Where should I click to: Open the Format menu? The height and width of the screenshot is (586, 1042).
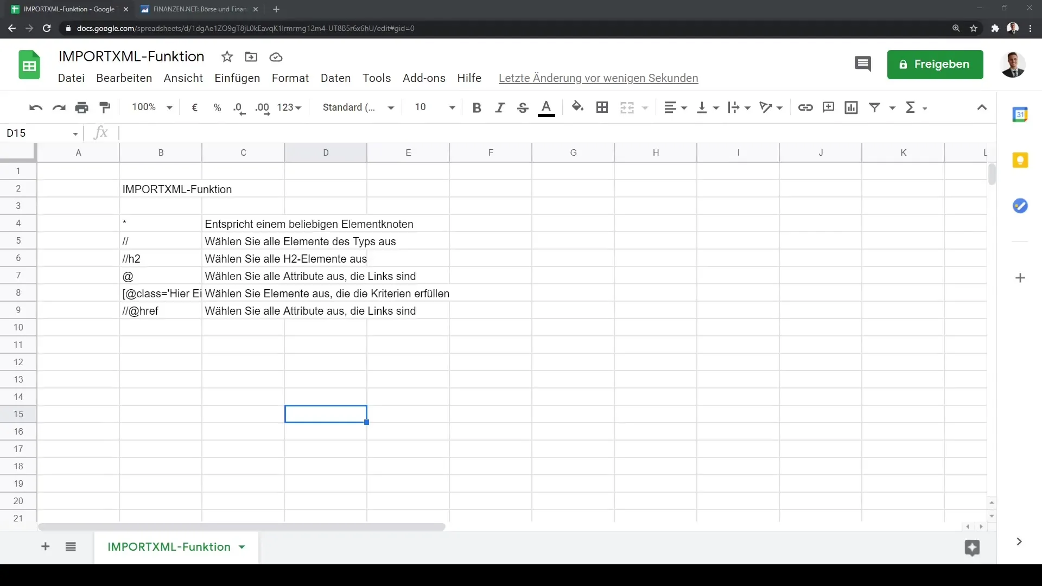(290, 78)
